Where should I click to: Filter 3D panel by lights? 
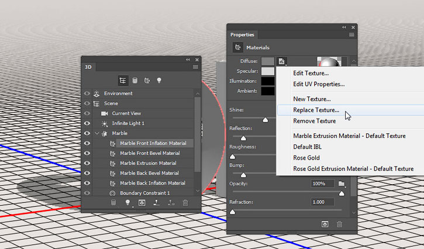159,81
